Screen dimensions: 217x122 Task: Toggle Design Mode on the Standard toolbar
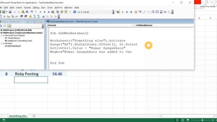click(53, 12)
